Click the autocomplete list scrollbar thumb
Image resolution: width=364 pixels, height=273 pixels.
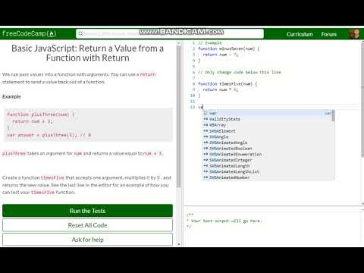click(x=334, y=116)
